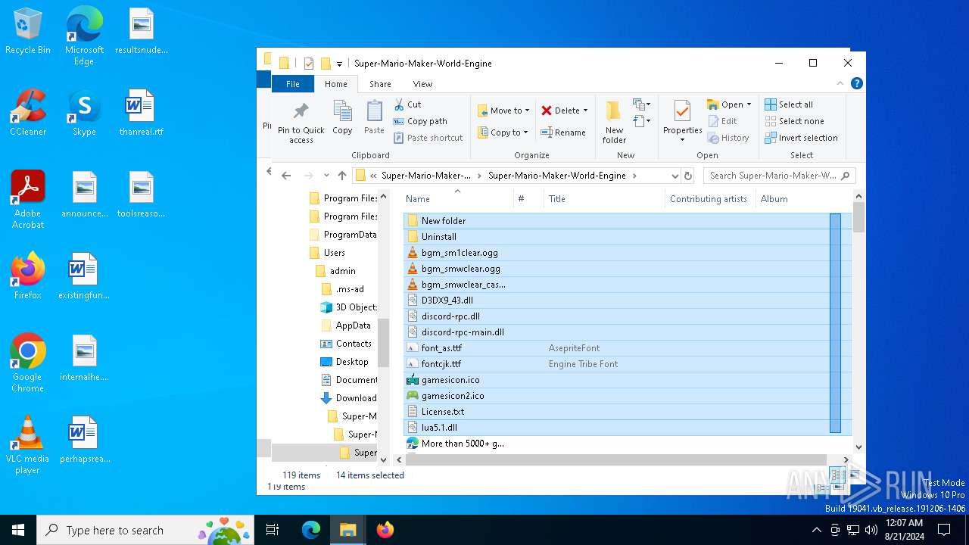
Task: Open Skype desktop shortcut
Action: pos(84,114)
